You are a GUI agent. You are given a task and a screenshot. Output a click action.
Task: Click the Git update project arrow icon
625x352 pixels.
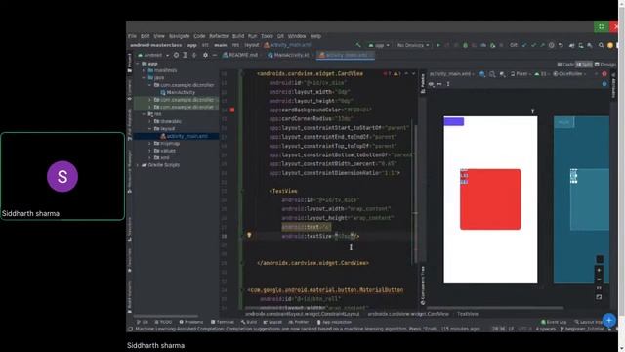[x=524, y=46]
